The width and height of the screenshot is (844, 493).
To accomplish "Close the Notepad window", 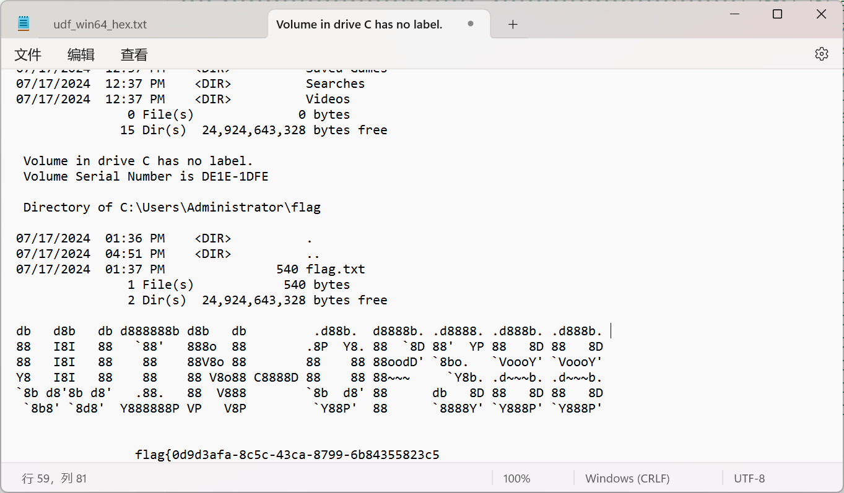I will click(822, 14).
